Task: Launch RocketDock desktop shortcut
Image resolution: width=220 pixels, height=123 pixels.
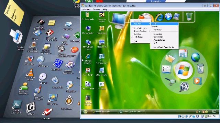Action: pos(102,29)
